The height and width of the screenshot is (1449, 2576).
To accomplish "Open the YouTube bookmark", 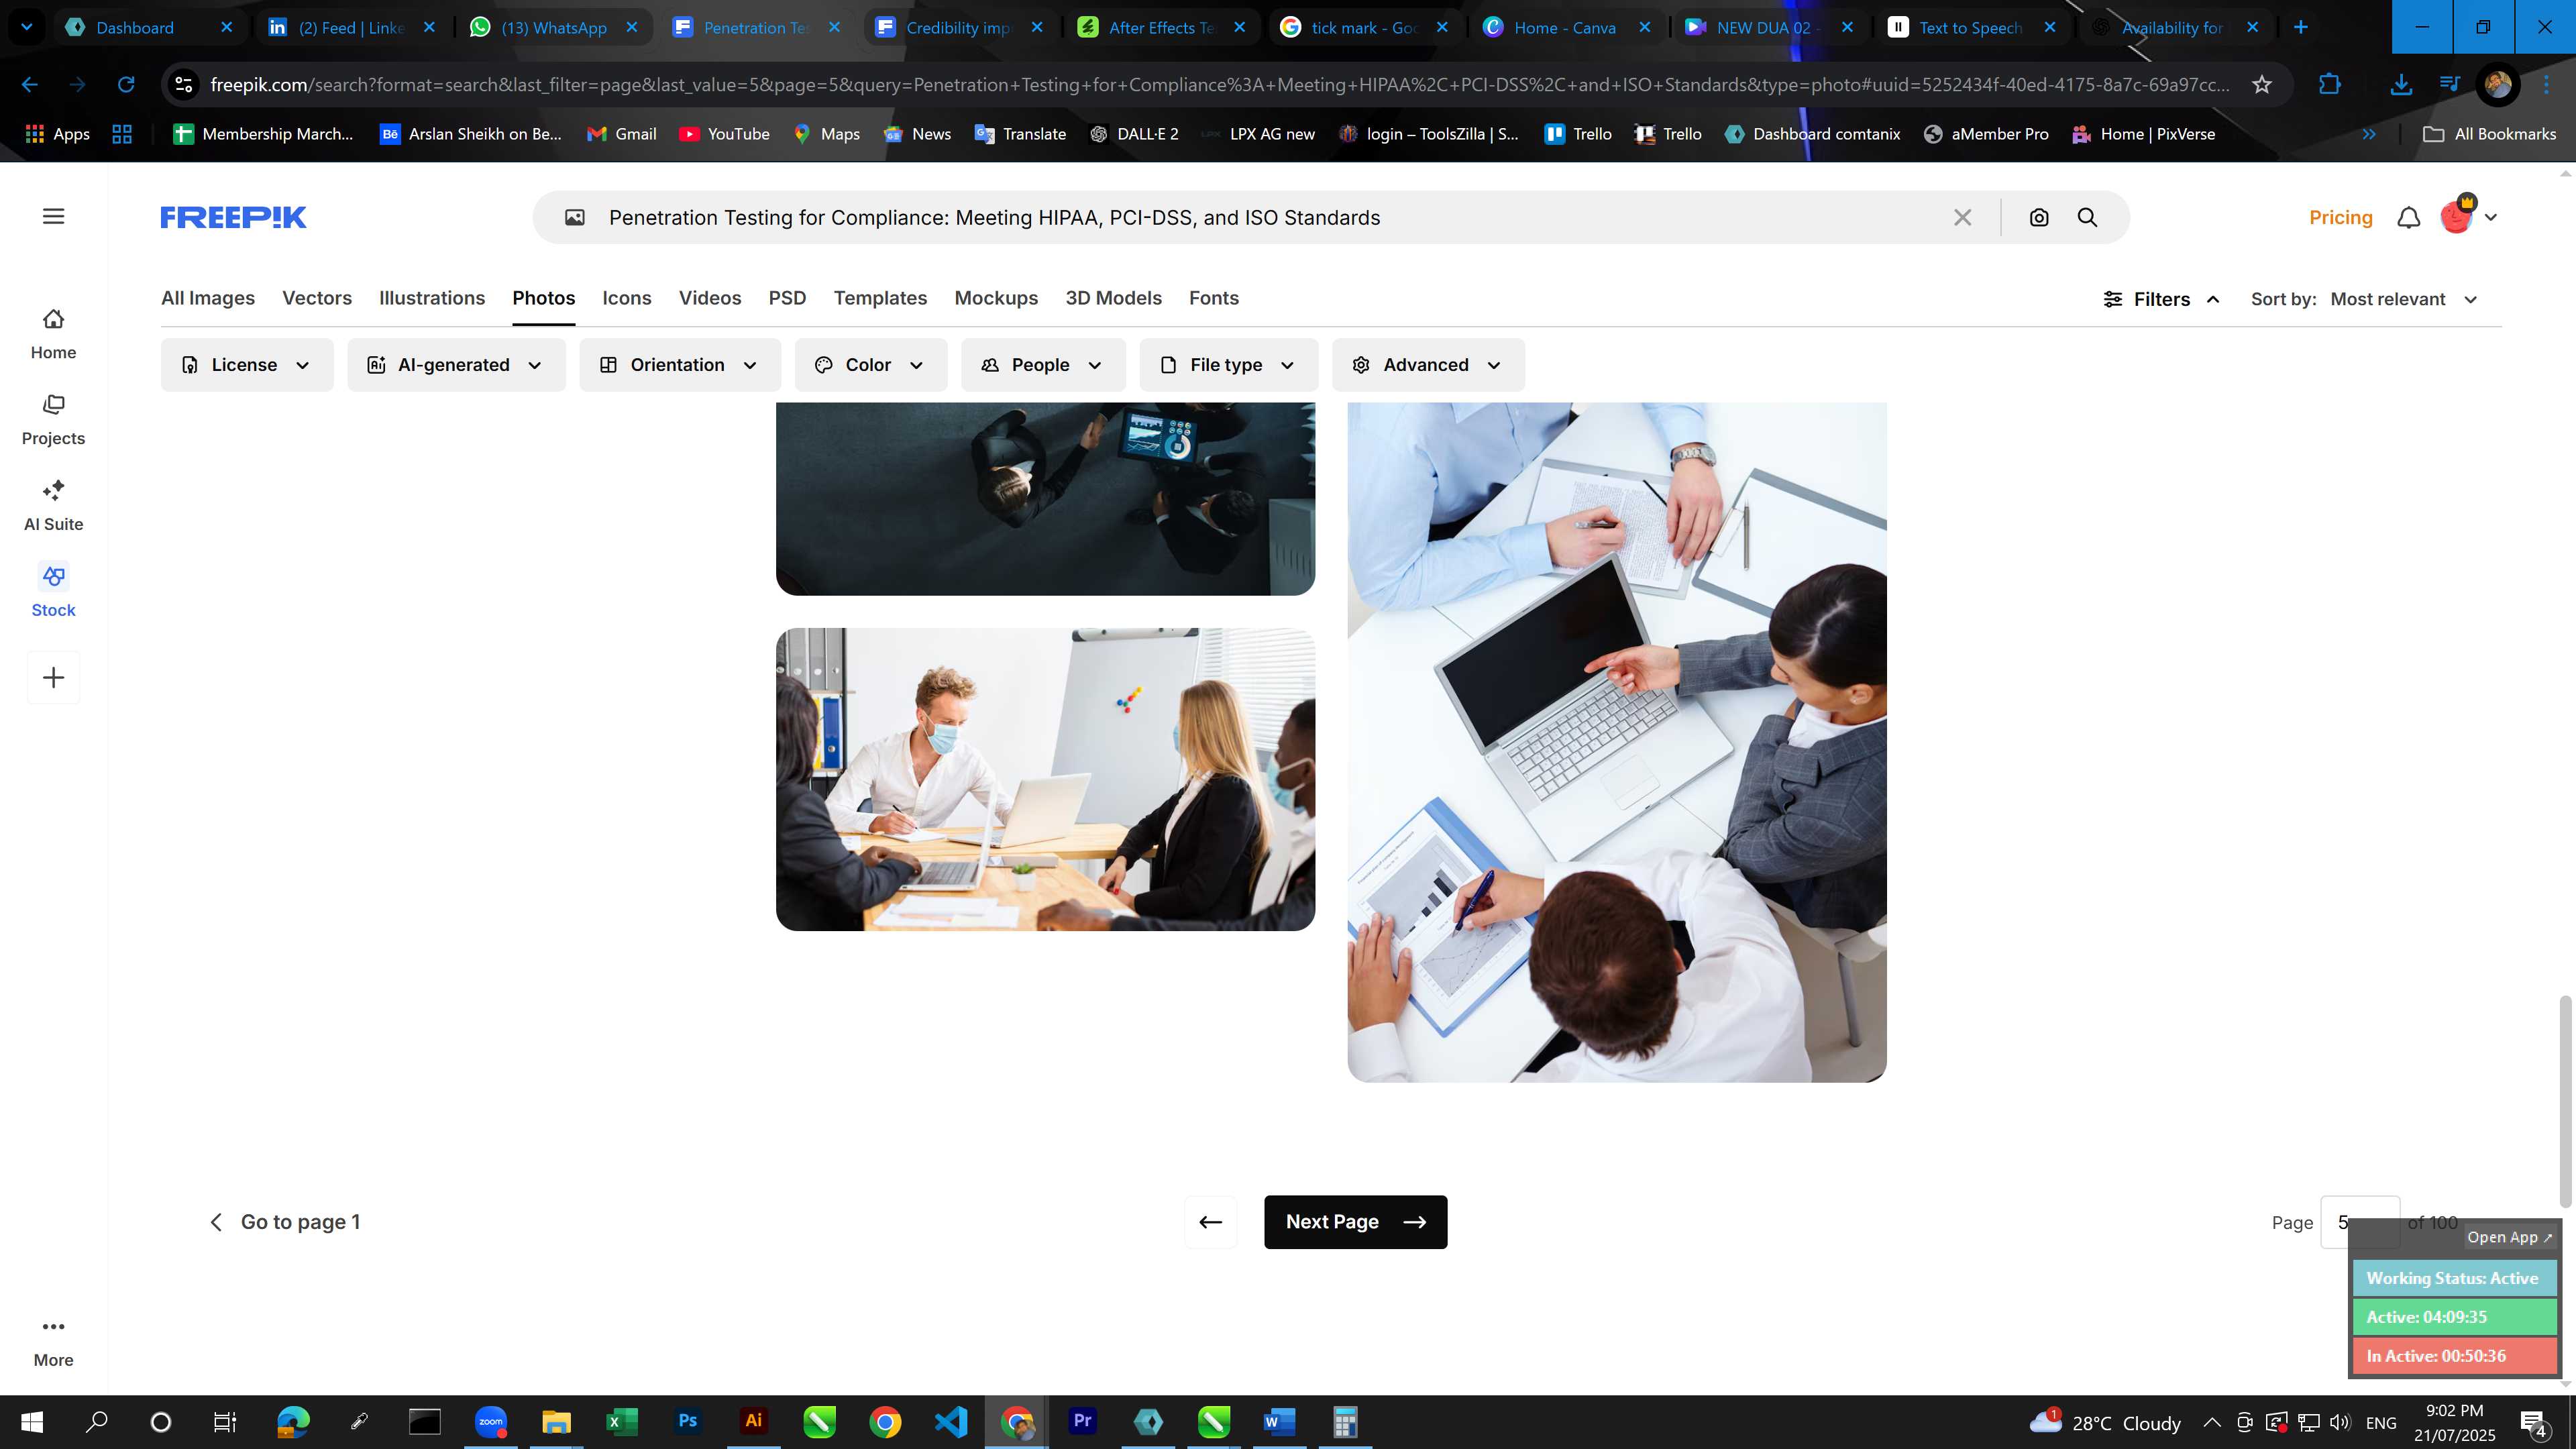I will 724,134.
